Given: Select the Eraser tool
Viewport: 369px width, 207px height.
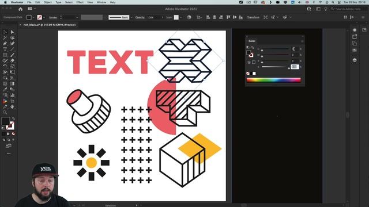Looking at the screenshot, I should [12, 60].
